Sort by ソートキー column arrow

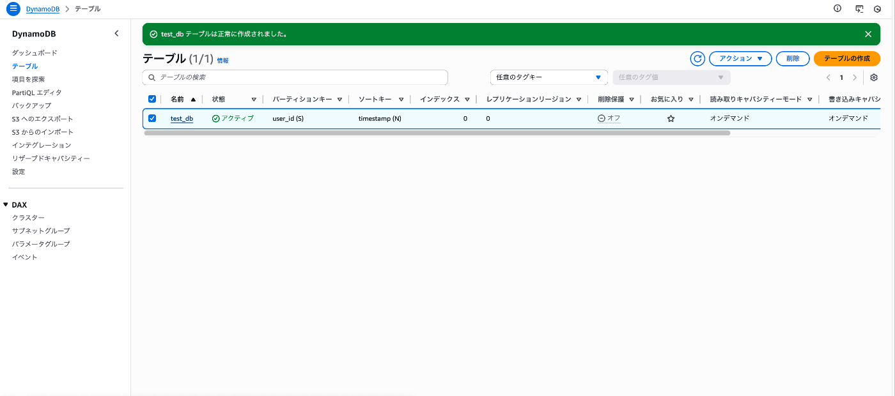pos(401,100)
